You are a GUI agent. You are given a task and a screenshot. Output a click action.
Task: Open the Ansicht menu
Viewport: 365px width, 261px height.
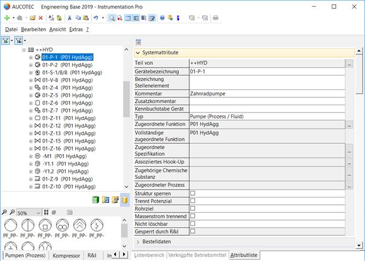pyautogui.click(x=57, y=30)
